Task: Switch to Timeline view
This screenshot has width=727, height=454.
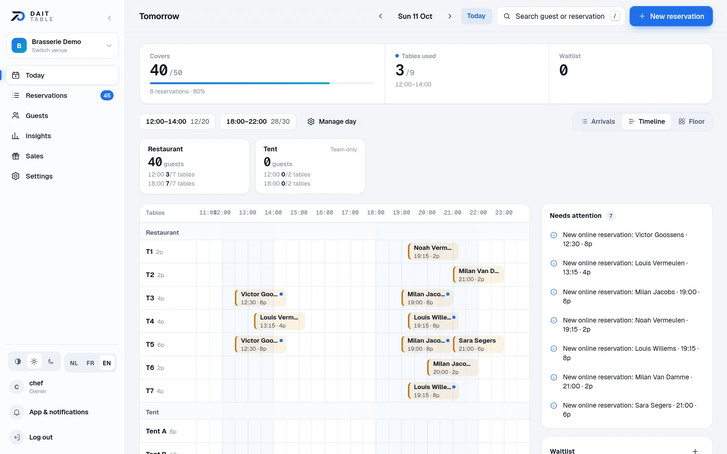Action: click(647, 121)
